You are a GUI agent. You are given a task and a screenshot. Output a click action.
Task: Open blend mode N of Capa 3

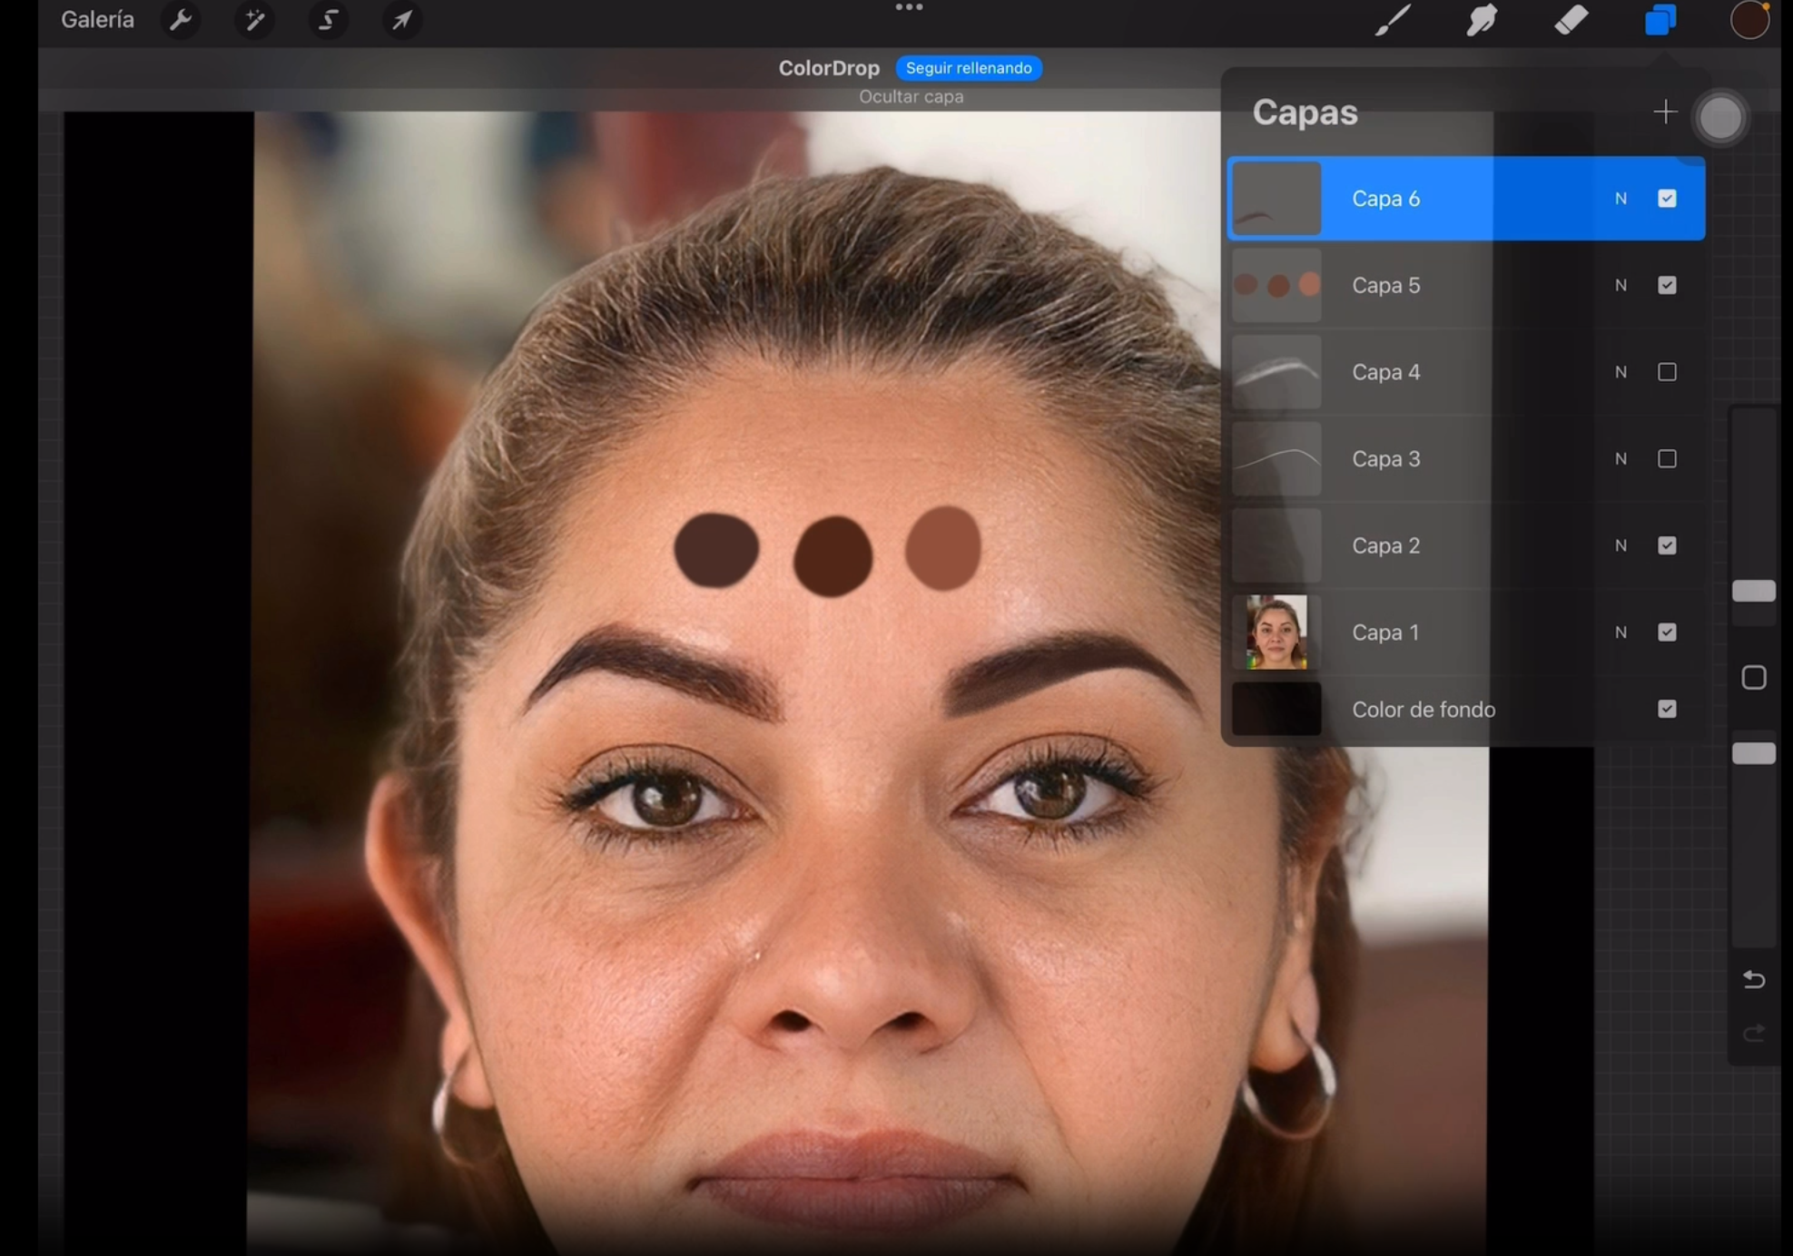1621,458
